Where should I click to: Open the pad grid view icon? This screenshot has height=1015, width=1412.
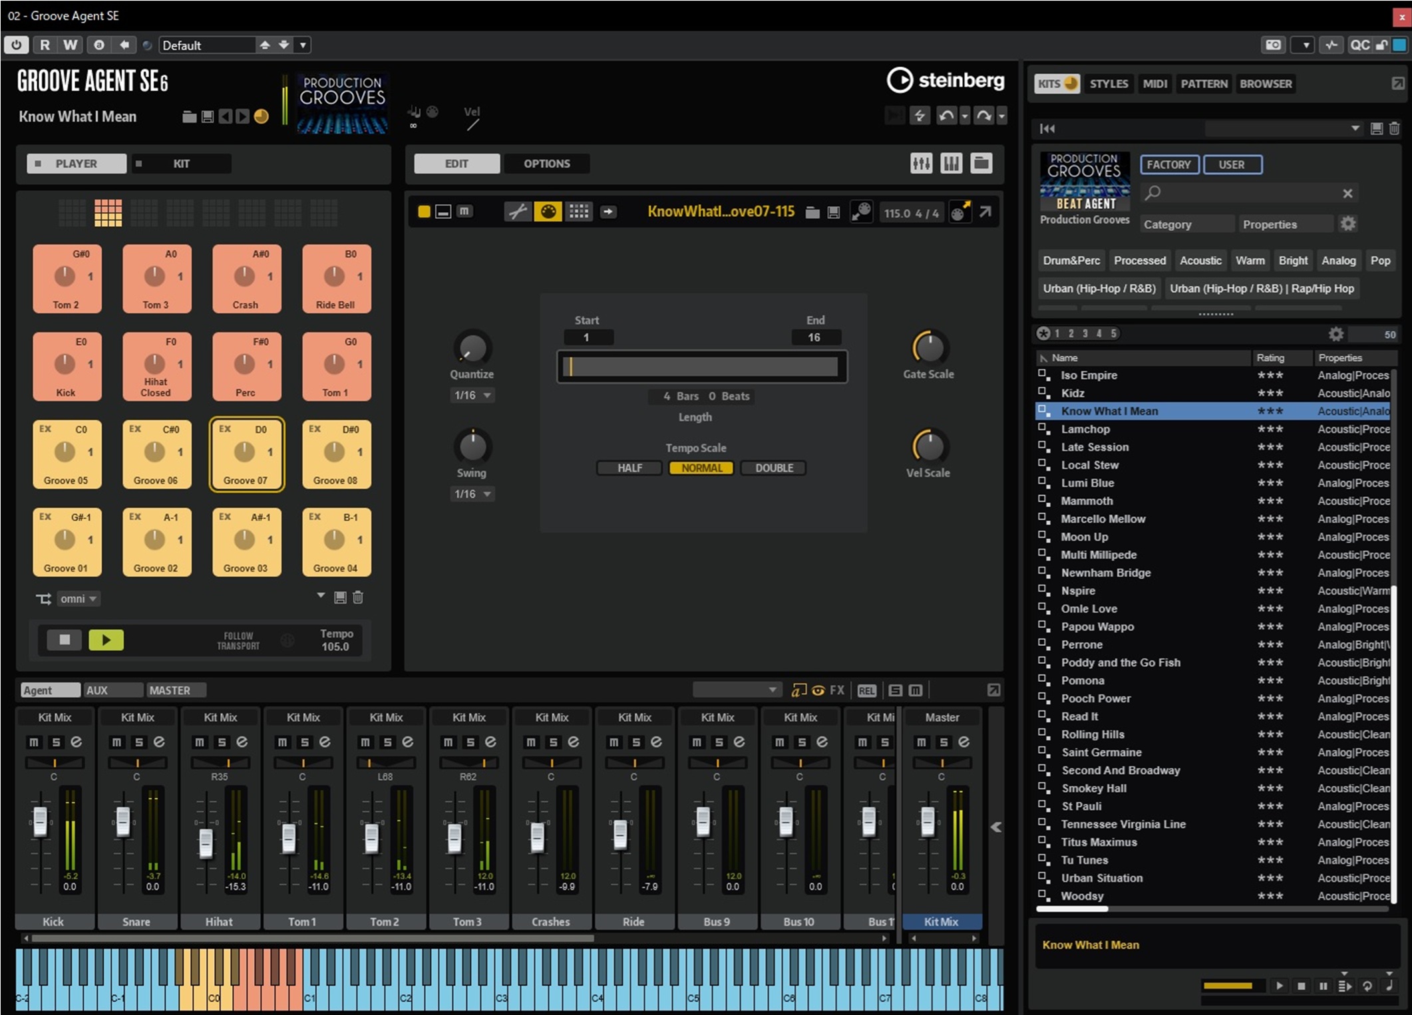(578, 212)
